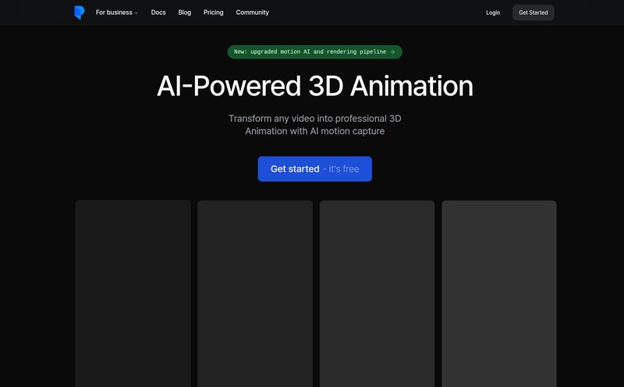Click the Transform any video subtitle text
Screen dimensions: 624x387
click(314, 124)
